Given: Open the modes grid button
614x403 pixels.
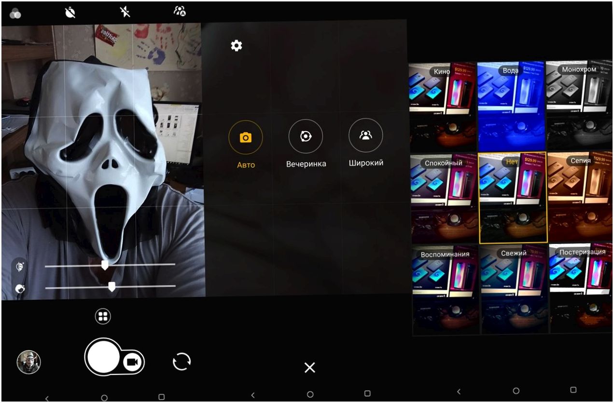Looking at the screenshot, I should tap(103, 316).
